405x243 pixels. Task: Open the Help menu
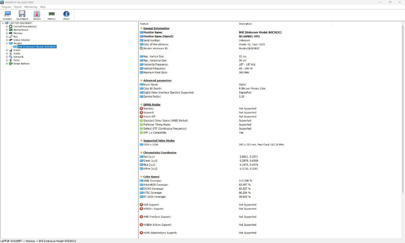click(43, 7)
